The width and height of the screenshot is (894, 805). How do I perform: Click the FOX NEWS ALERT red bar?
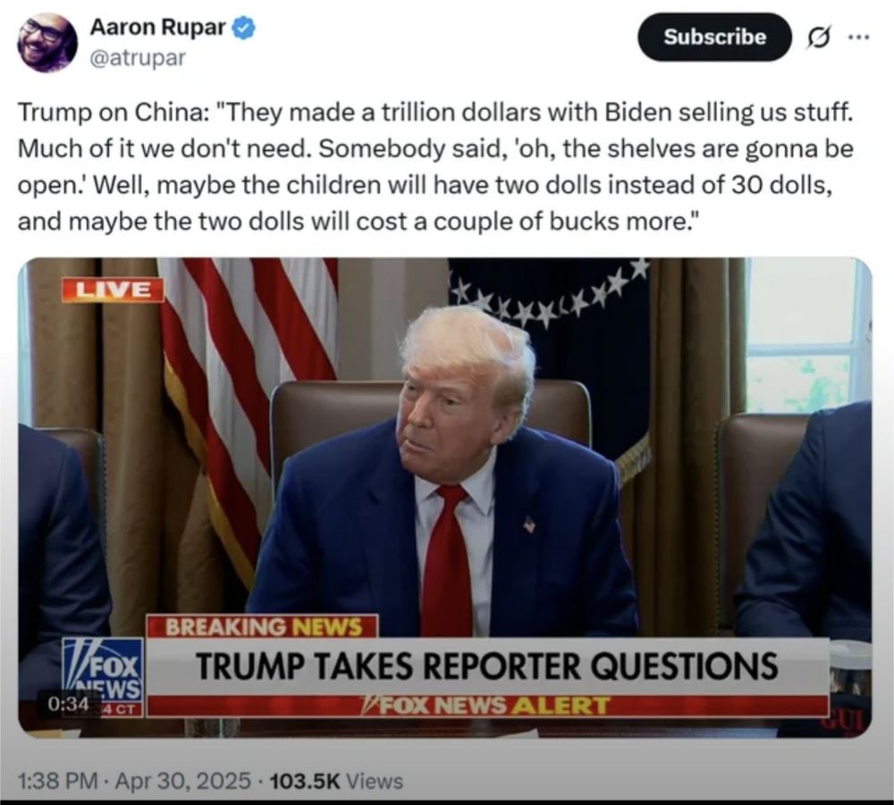point(487,706)
